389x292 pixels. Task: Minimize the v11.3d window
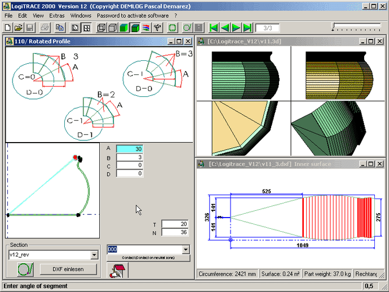coord(363,41)
